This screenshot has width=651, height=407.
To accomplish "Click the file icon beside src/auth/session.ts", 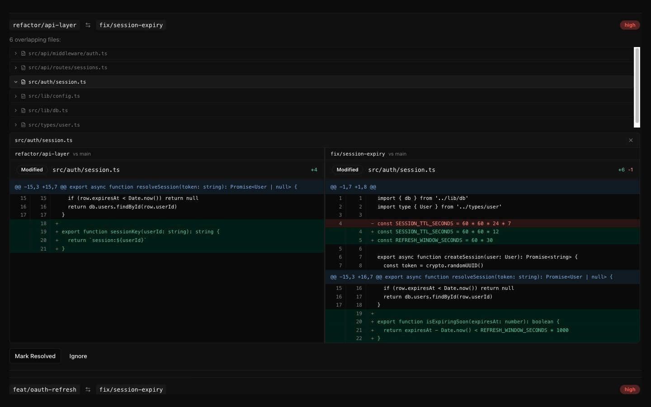I will 23,82.
